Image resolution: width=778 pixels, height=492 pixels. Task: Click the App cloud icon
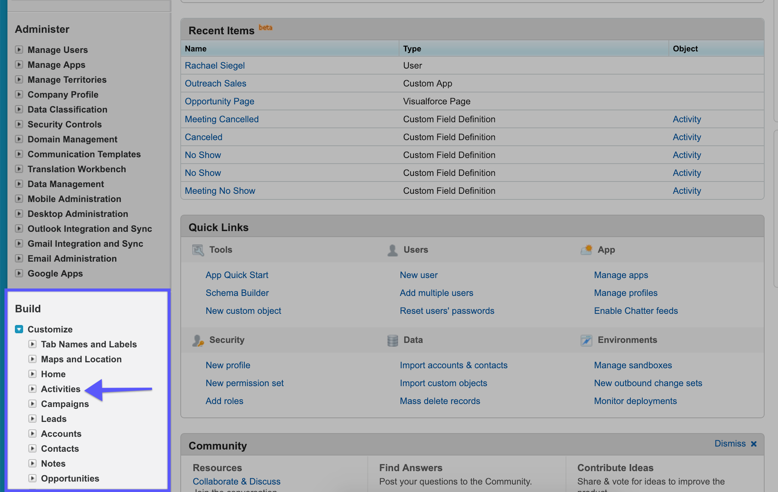(x=586, y=250)
